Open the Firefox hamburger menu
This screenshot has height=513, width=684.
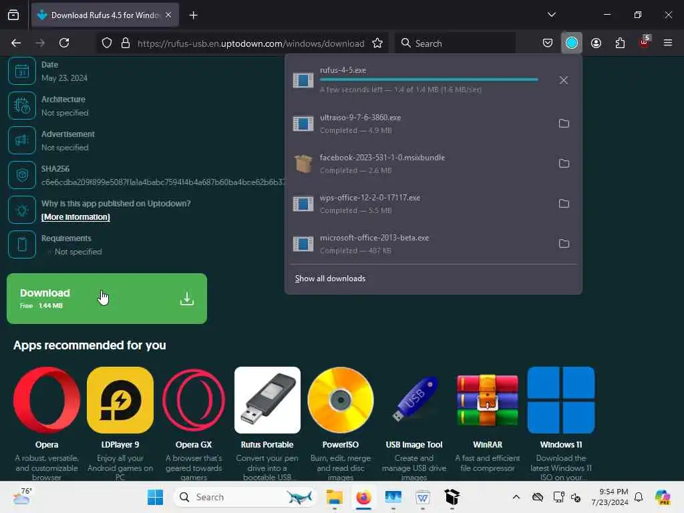668,43
